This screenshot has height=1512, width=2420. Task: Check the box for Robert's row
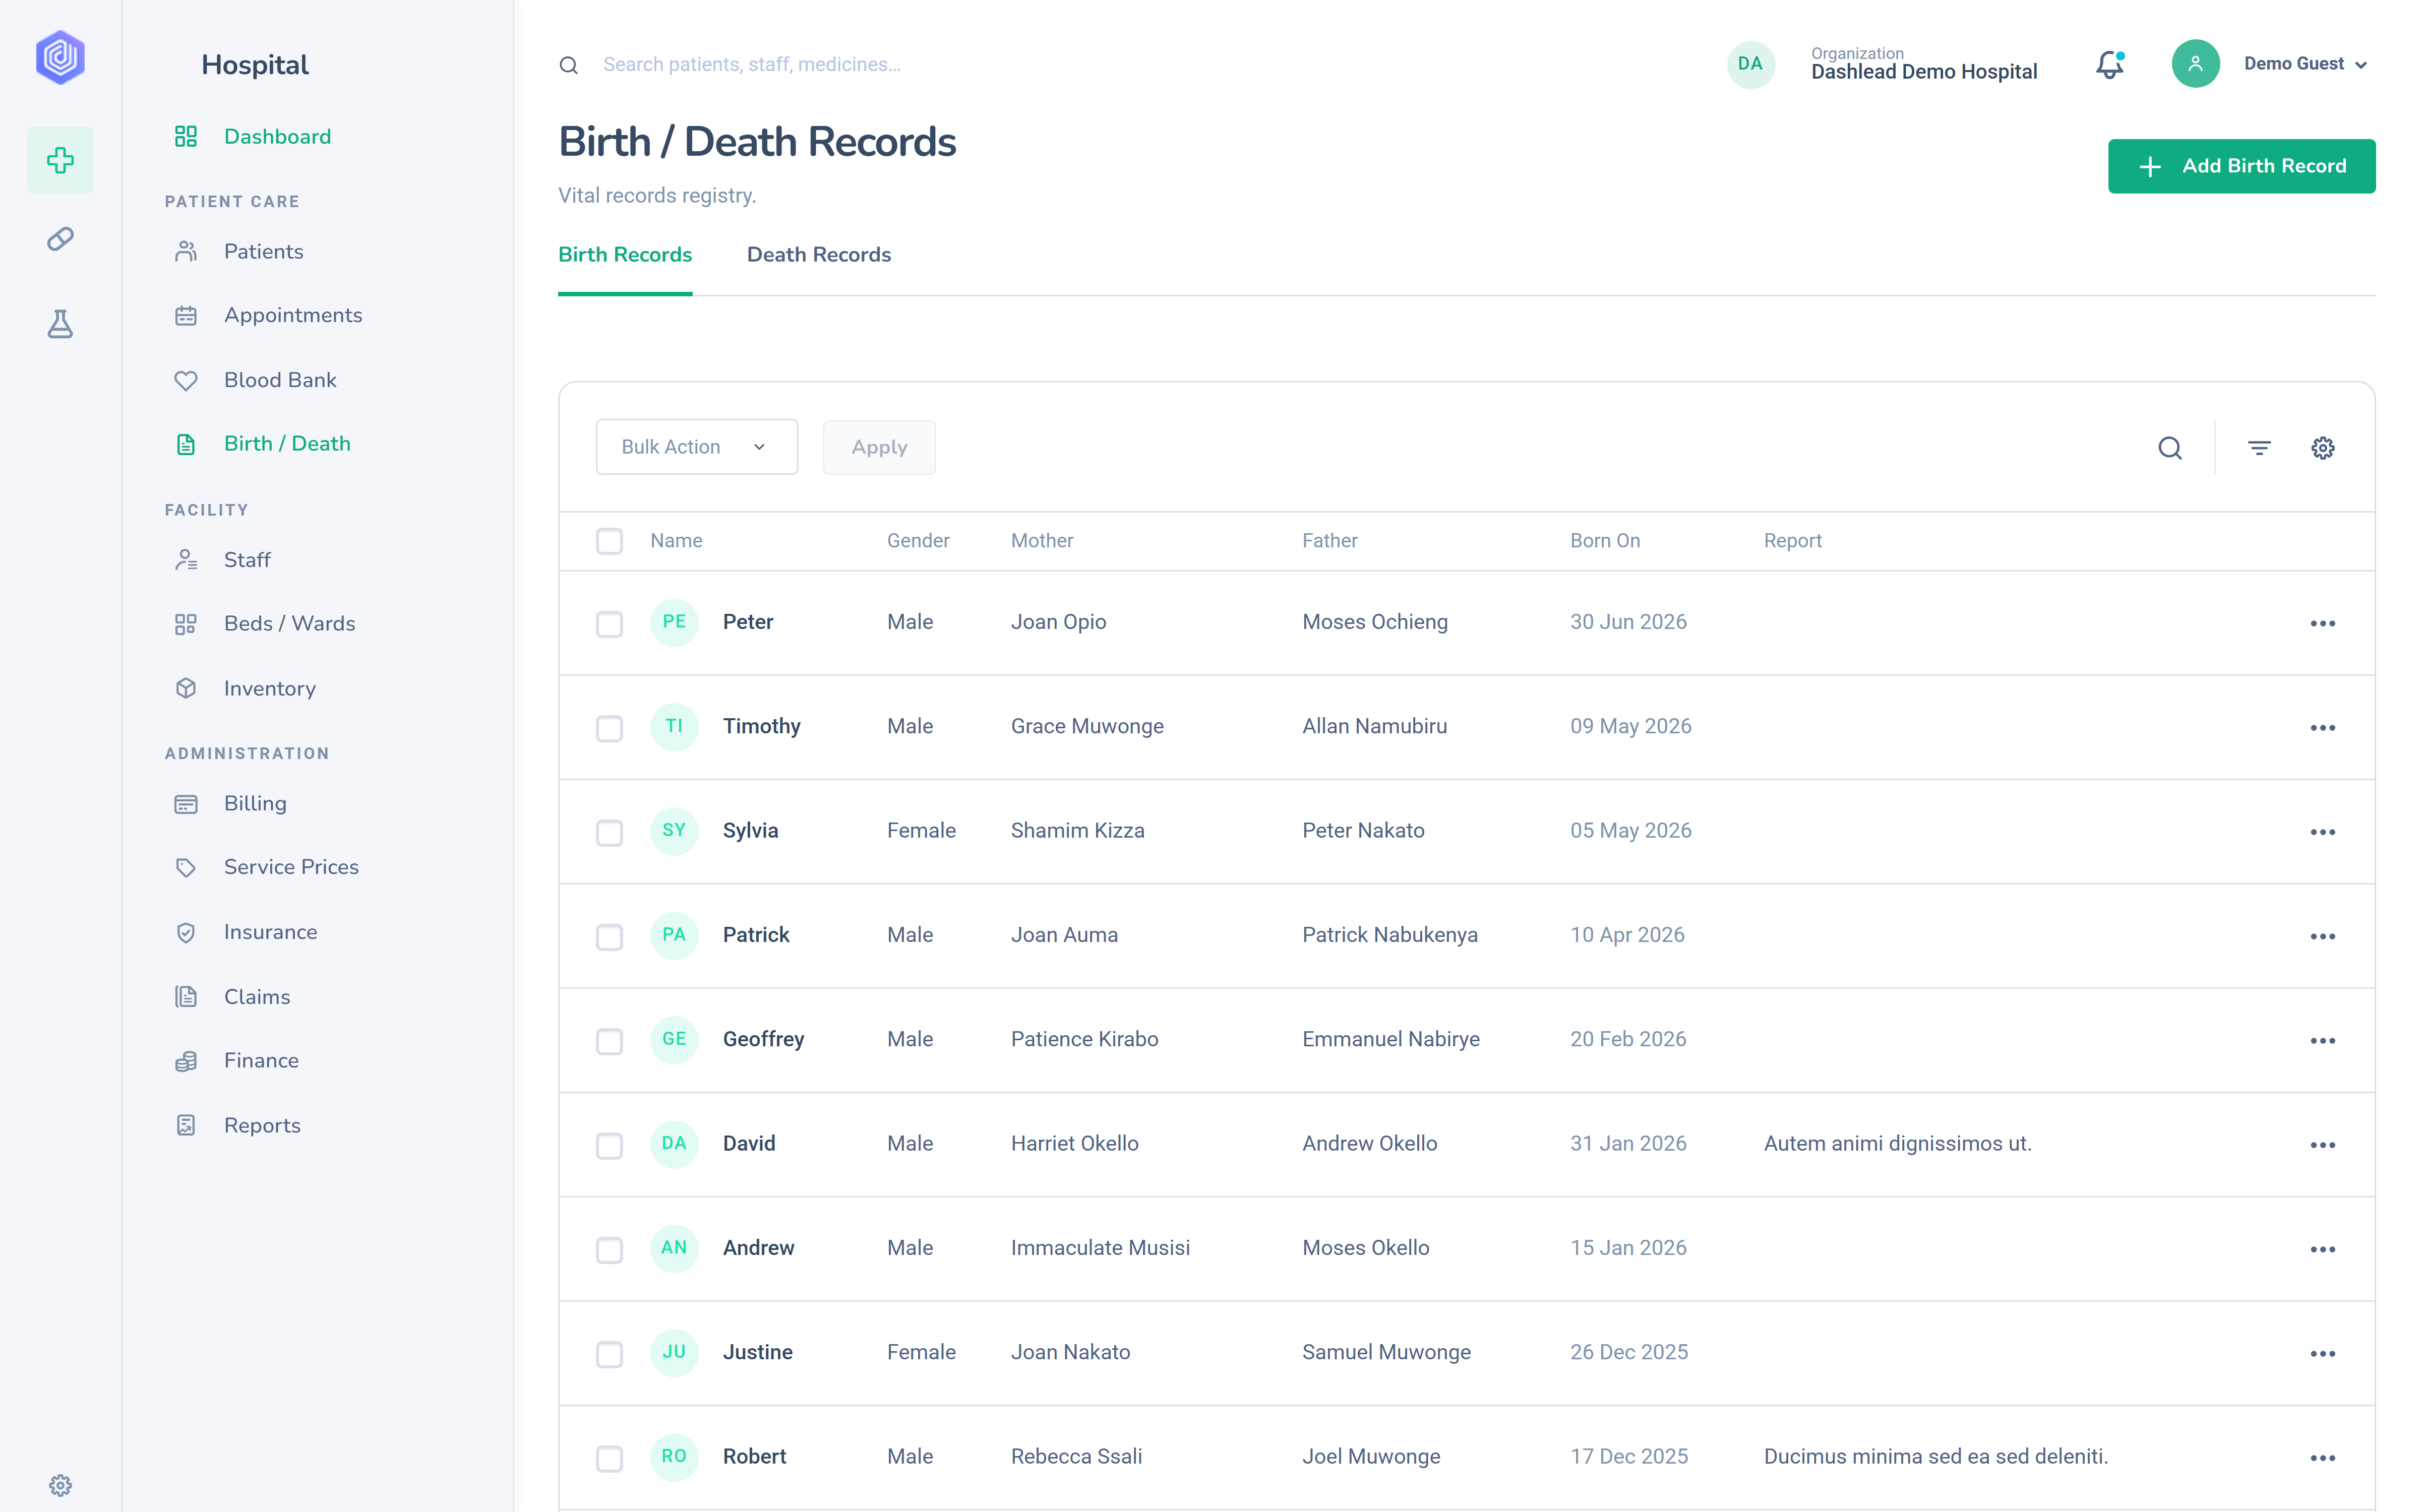coord(609,1458)
